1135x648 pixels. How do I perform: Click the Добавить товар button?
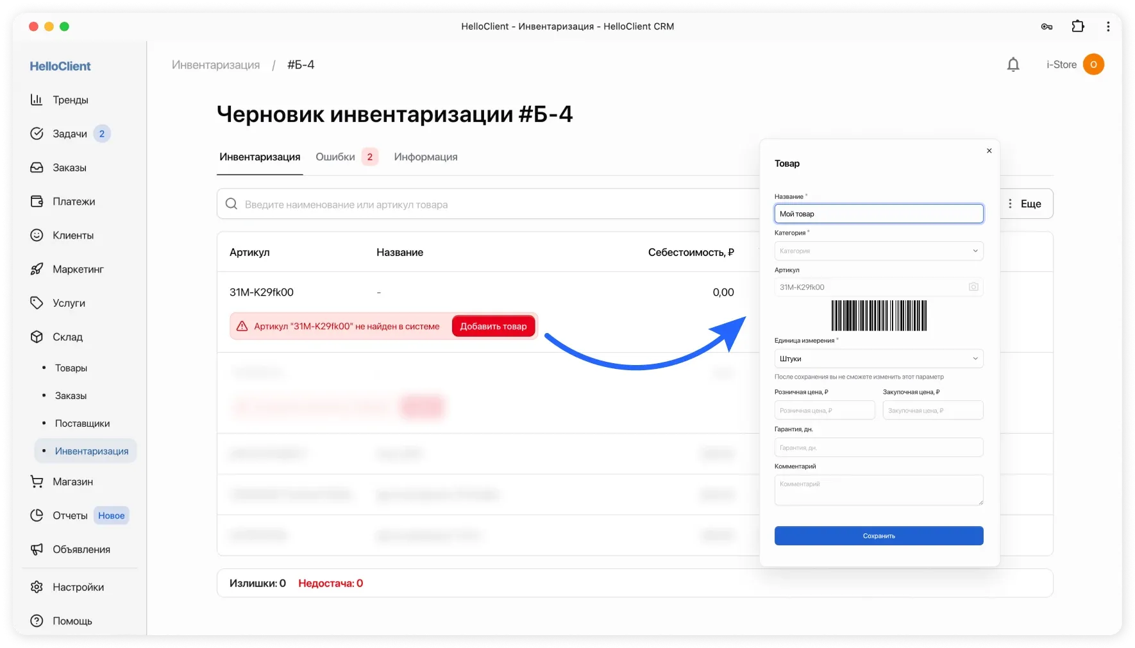[x=492, y=326]
